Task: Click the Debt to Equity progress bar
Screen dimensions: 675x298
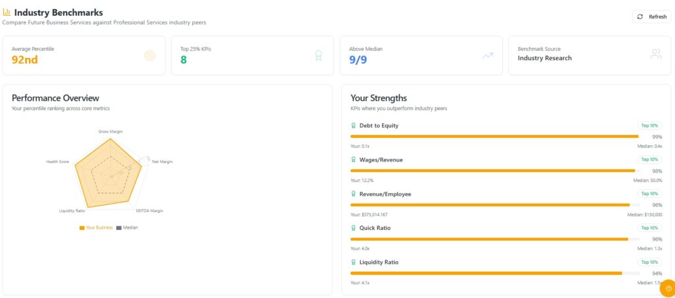Action: coord(494,136)
